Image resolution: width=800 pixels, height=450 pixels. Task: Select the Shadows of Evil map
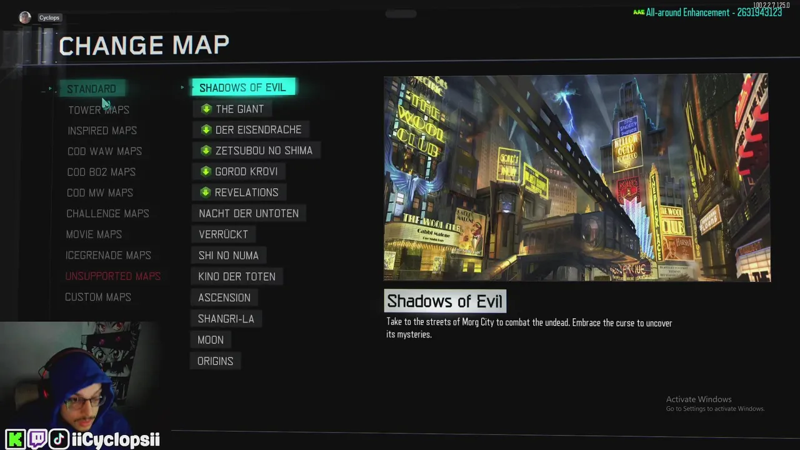(x=243, y=87)
